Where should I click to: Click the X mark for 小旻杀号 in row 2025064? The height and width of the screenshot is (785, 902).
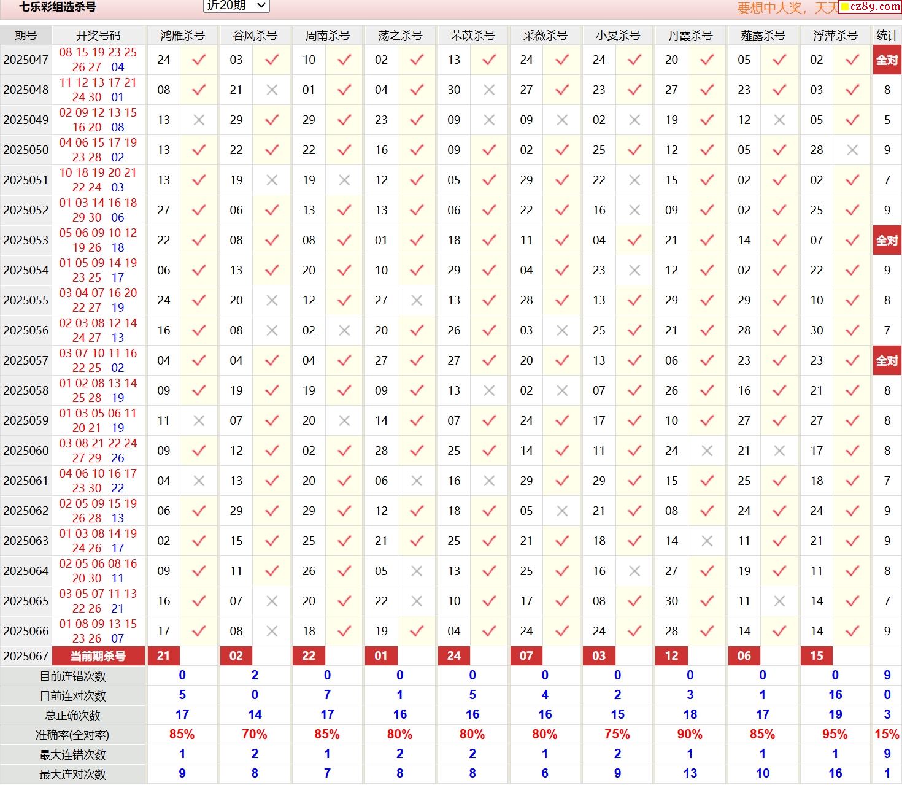634,571
